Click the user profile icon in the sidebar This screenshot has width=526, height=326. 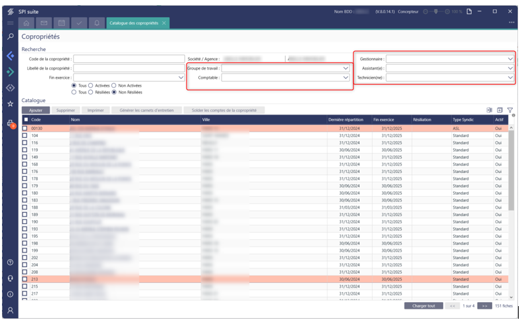pos(10,310)
